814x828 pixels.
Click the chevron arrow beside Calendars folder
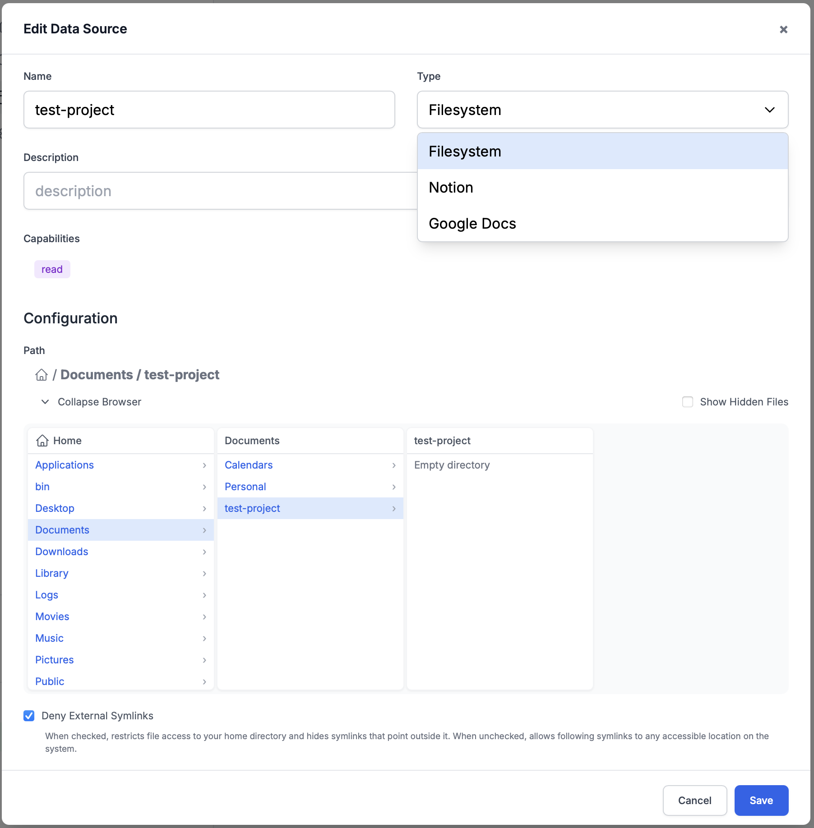[x=394, y=465]
